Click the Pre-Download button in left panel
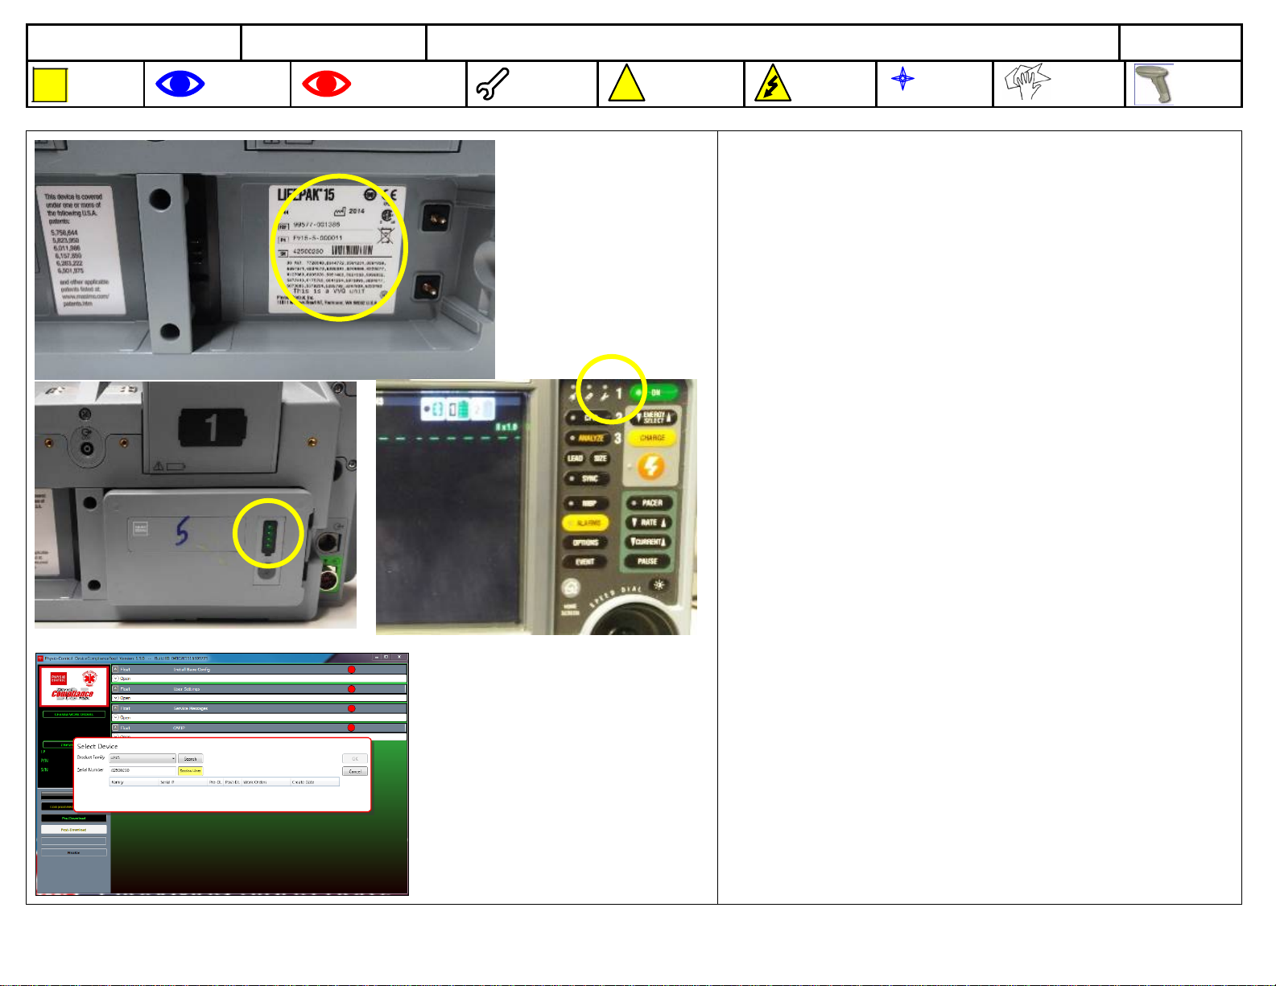 point(74,819)
